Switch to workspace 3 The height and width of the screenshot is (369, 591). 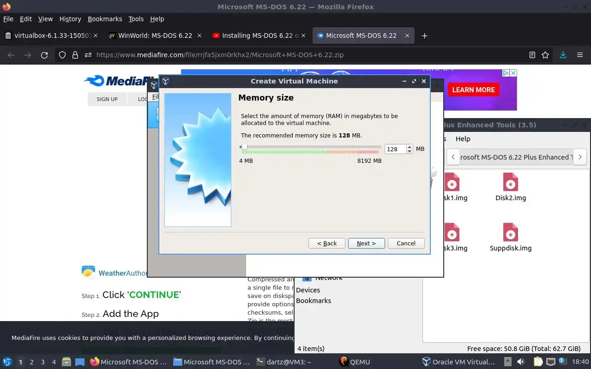pos(43,362)
